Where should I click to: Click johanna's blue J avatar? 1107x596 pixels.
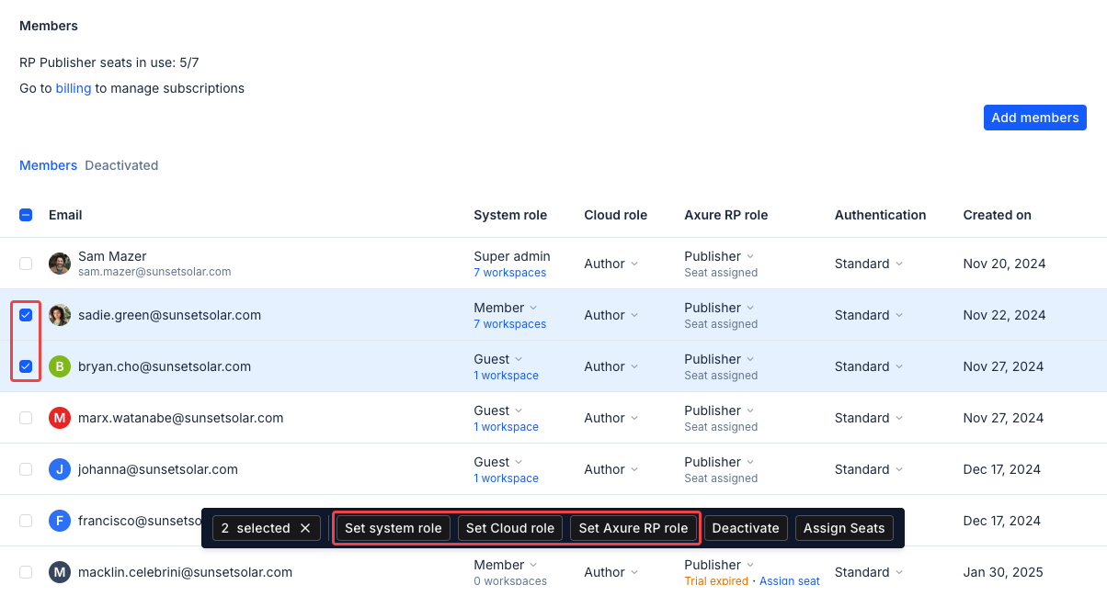click(x=60, y=469)
